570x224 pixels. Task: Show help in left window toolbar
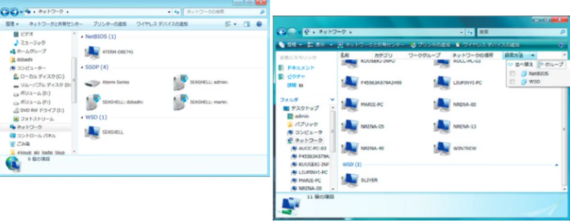tap(259, 24)
